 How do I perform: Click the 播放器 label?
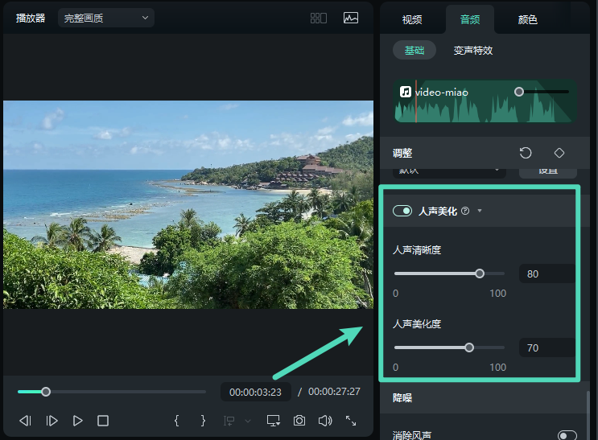pos(31,18)
